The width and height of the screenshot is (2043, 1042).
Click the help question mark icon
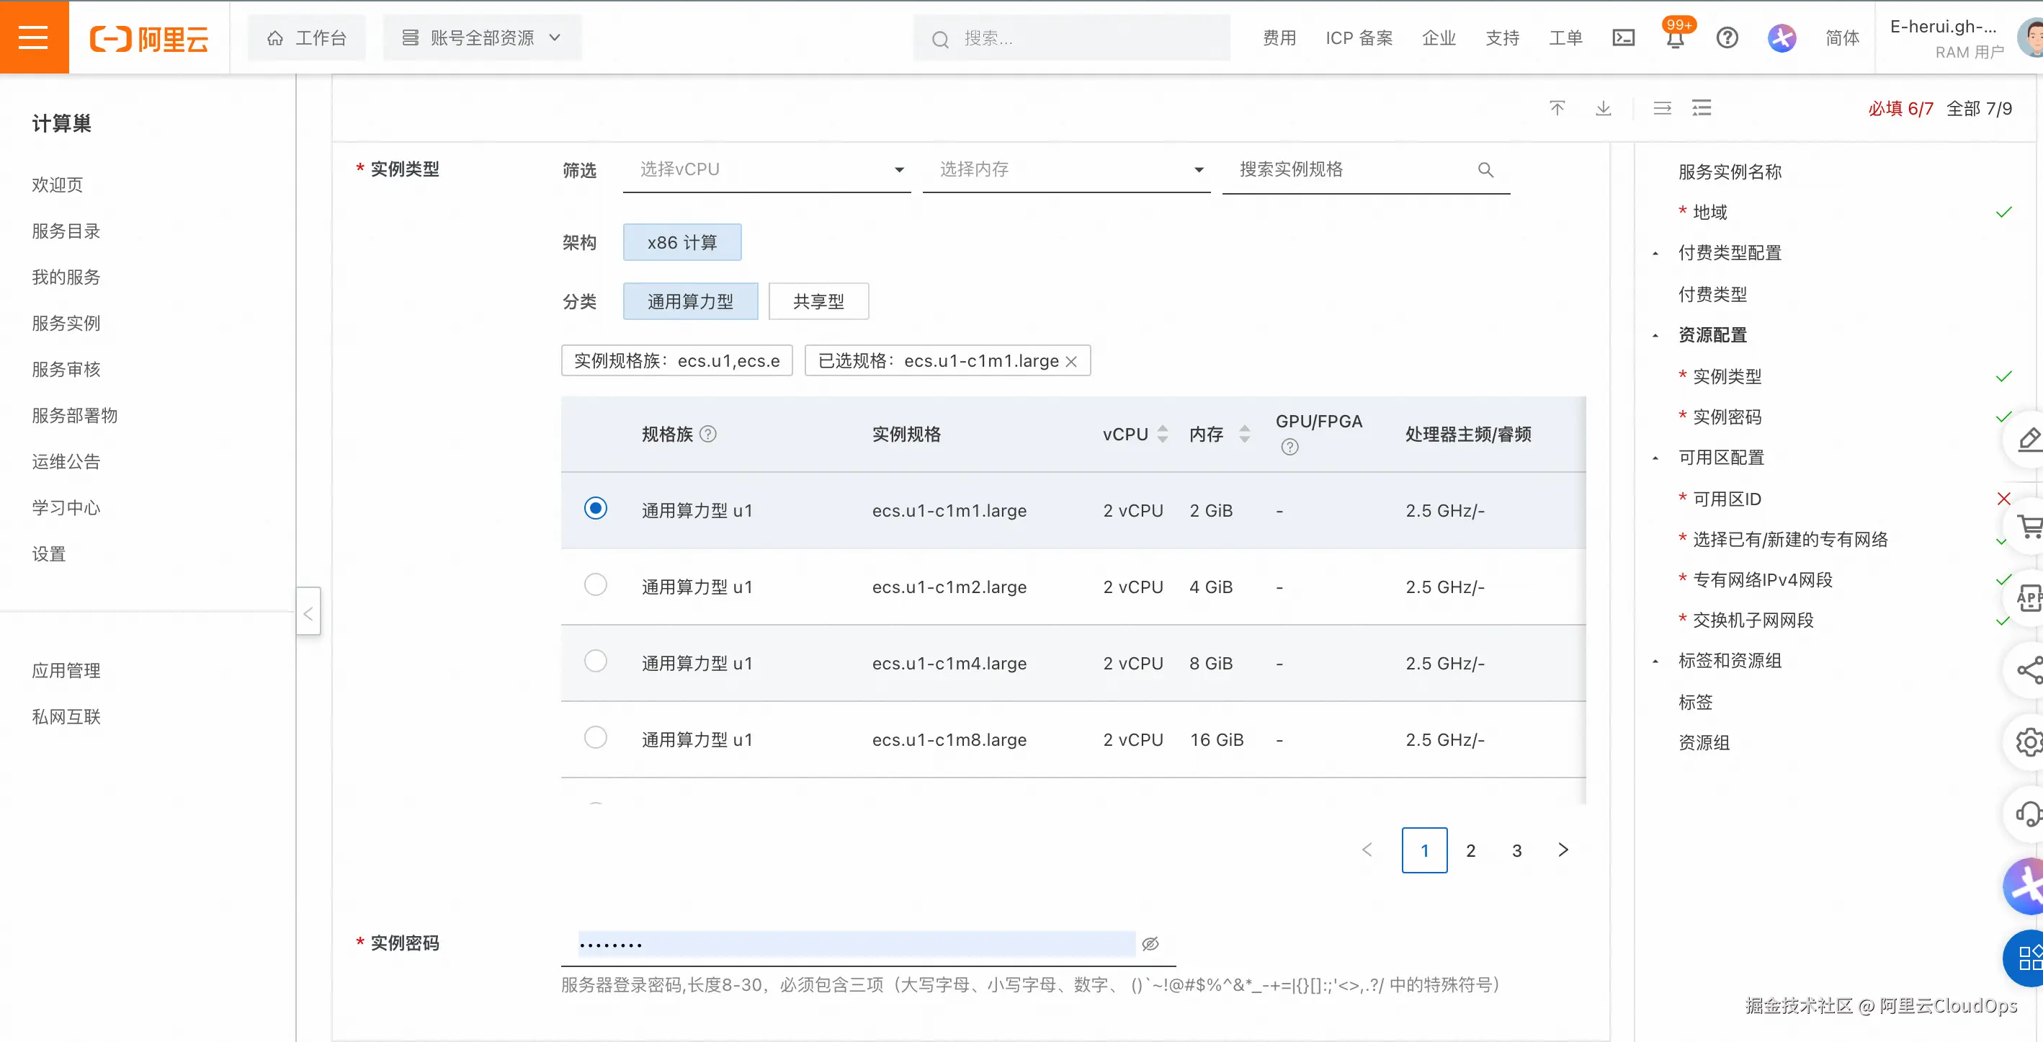click(x=1727, y=37)
